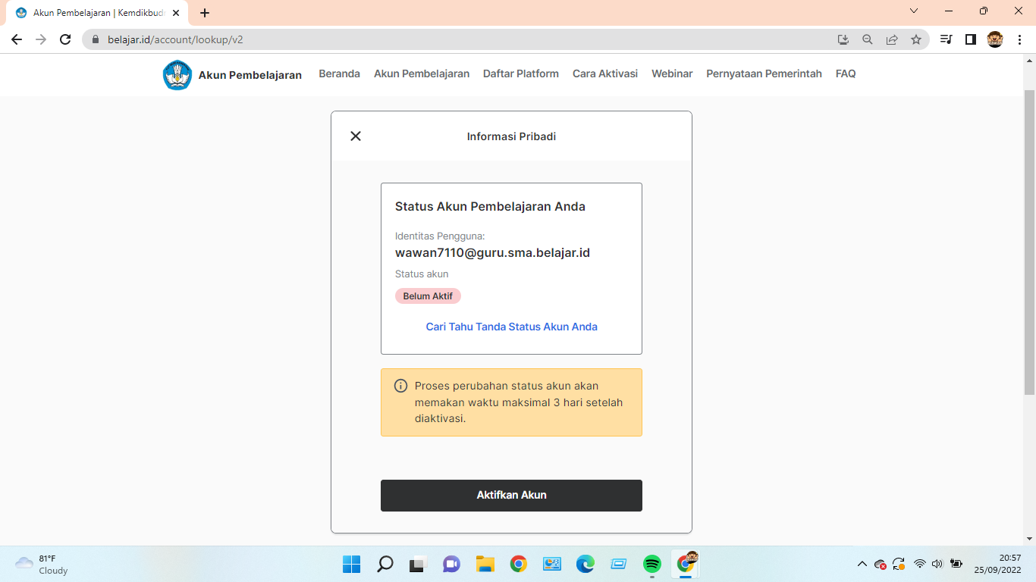The height and width of the screenshot is (582, 1036).
Task: Open the FAQ page
Action: 845,74
